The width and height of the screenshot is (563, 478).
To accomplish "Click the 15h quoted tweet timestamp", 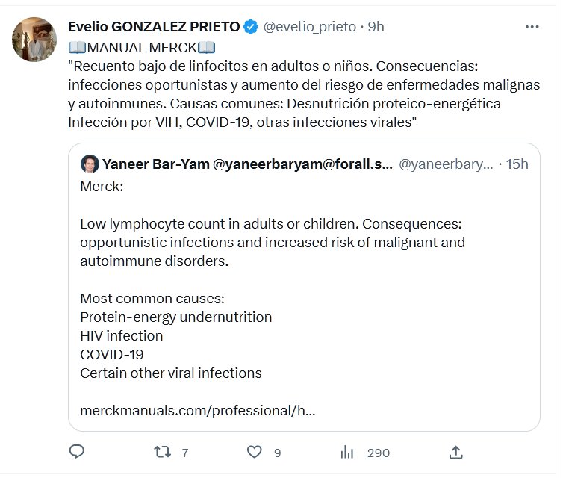I will tap(517, 164).
